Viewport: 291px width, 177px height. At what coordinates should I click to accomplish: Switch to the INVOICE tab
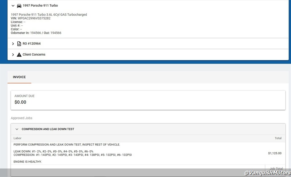[x=19, y=77]
